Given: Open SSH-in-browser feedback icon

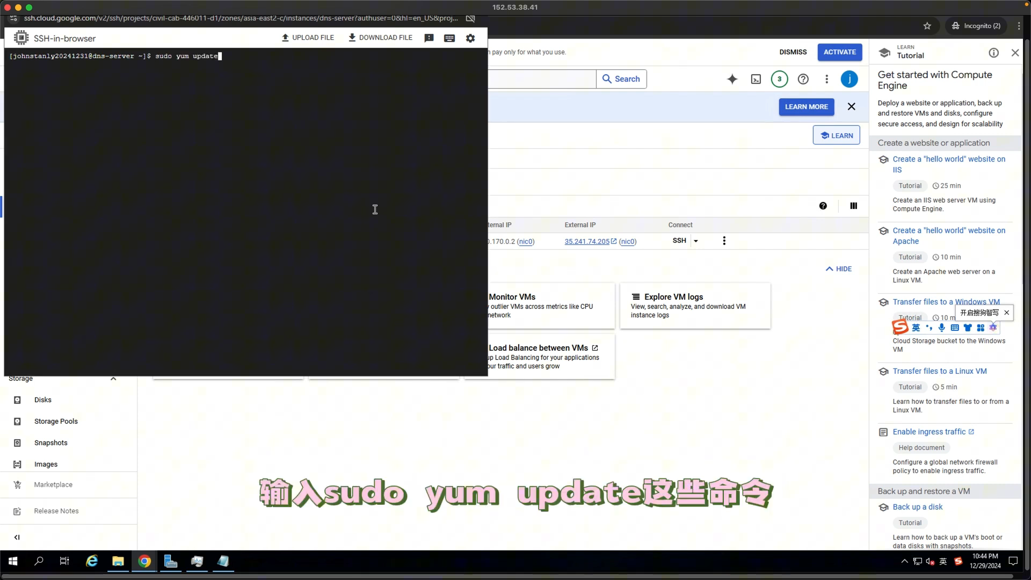Looking at the screenshot, I should pos(429,38).
